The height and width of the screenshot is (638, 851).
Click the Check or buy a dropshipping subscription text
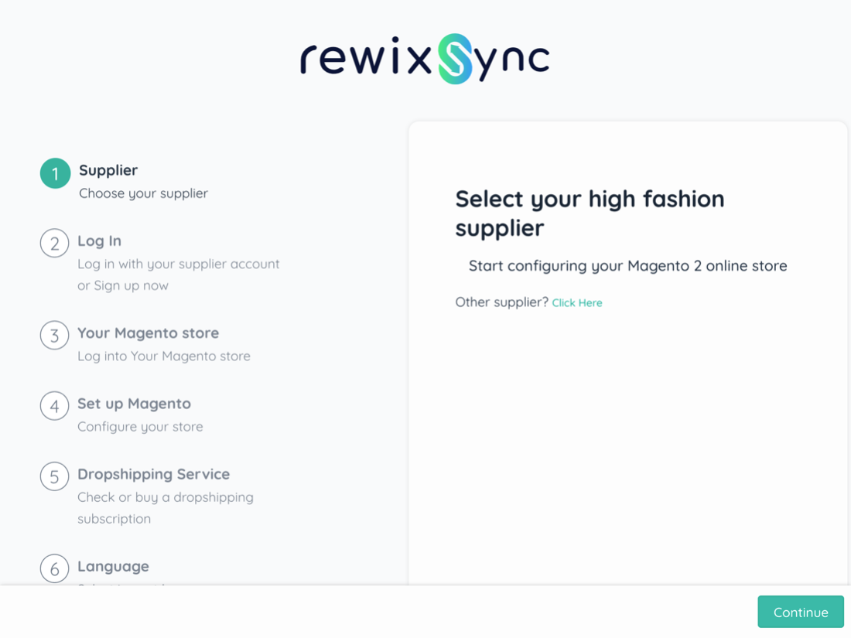pyautogui.click(x=165, y=507)
